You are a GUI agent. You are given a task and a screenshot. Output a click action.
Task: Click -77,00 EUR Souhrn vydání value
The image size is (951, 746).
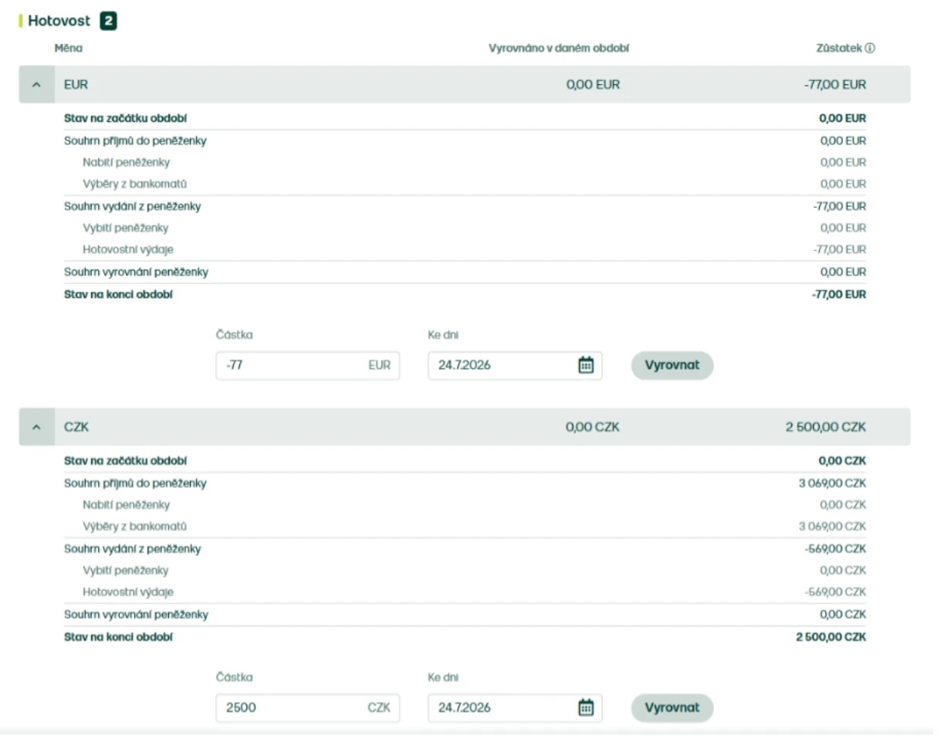click(x=840, y=207)
